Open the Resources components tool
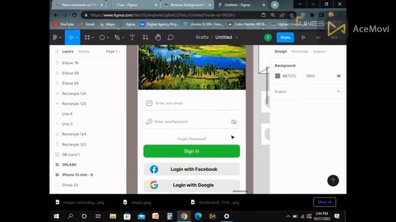Viewport: 396px width, 222px height. tap(145, 38)
